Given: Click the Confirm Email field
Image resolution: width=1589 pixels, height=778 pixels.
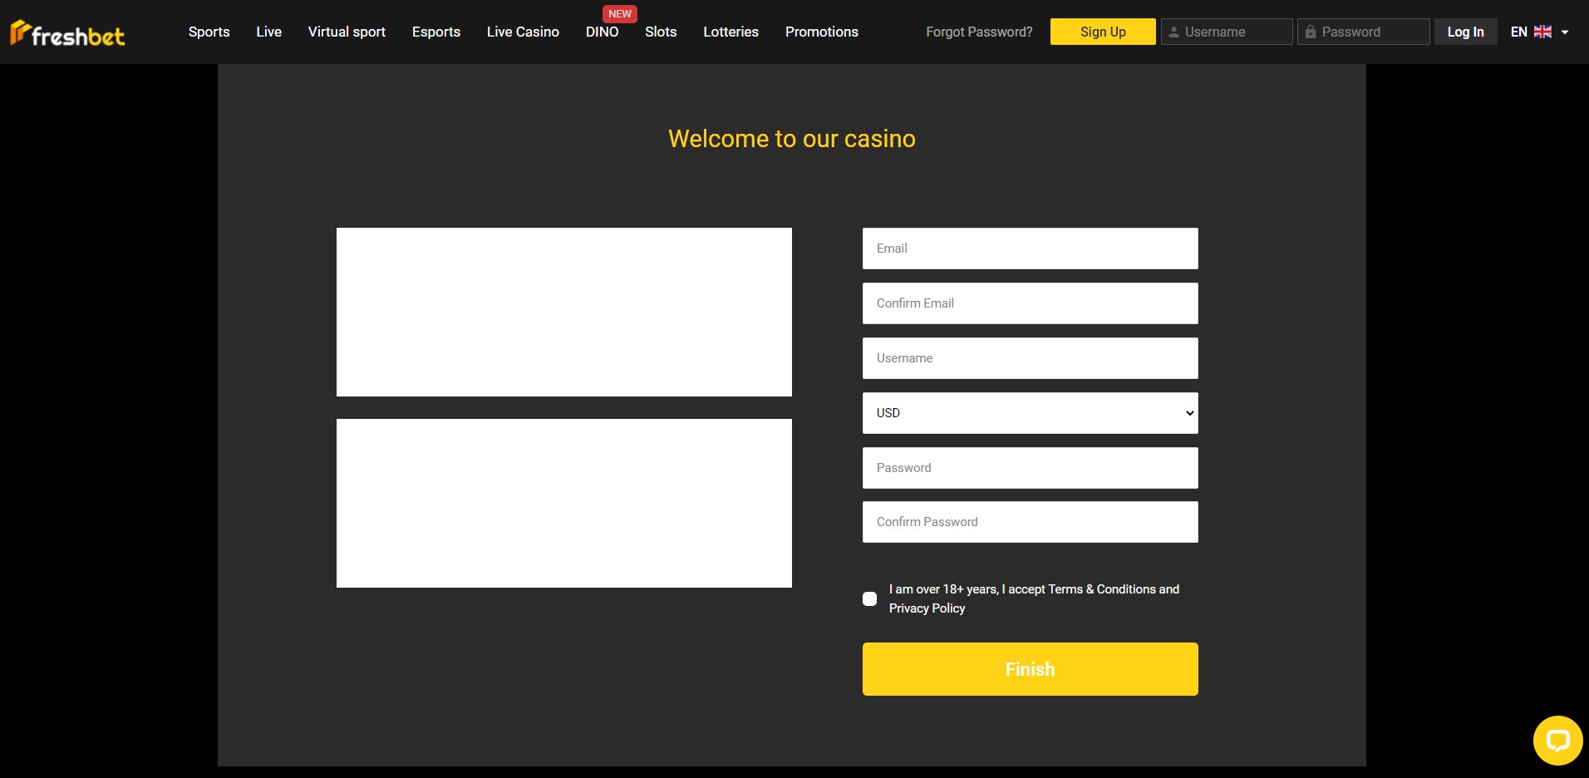Looking at the screenshot, I should coord(1030,303).
